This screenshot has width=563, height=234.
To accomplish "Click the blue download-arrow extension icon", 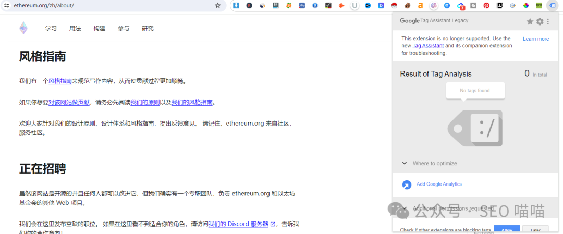I will coord(236,5).
